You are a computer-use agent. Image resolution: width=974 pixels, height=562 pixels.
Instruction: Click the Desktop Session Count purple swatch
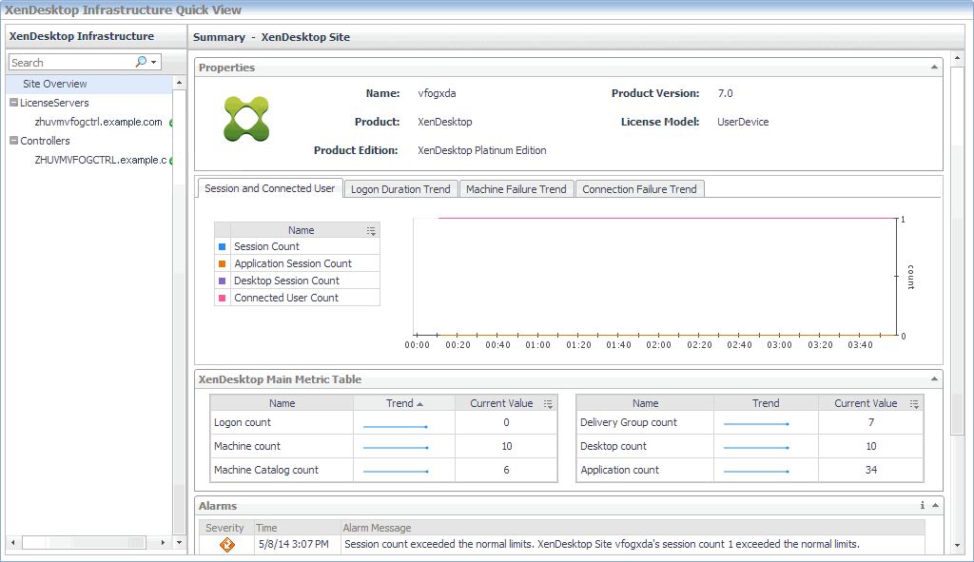click(x=222, y=281)
